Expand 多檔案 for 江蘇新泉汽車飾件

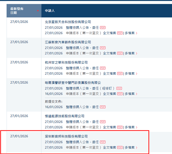point(131,53)
